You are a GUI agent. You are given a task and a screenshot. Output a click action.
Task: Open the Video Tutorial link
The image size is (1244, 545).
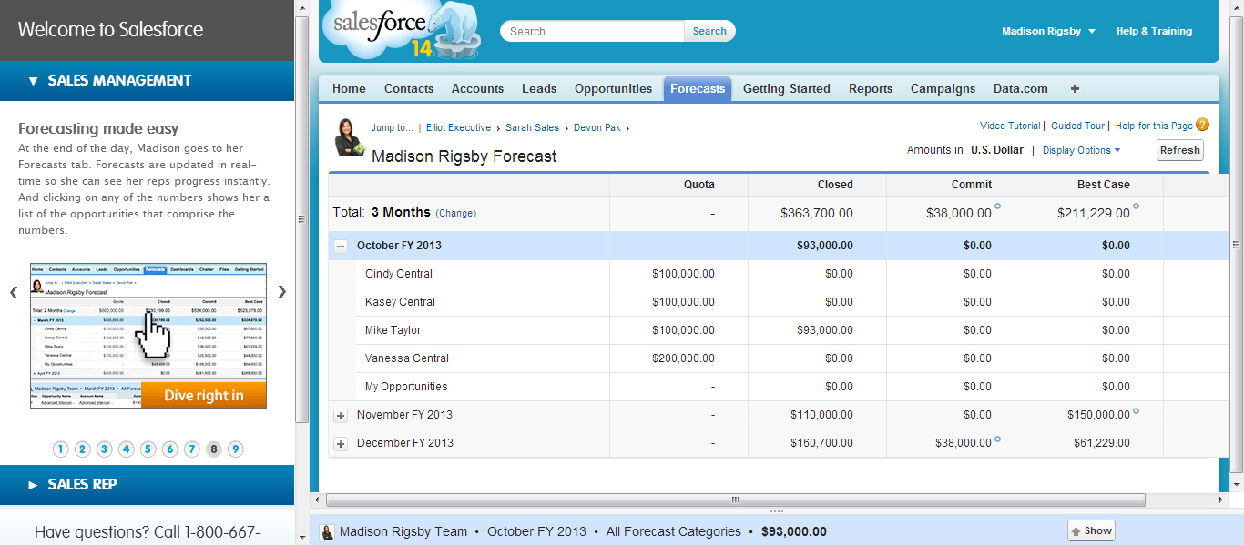(x=1009, y=126)
